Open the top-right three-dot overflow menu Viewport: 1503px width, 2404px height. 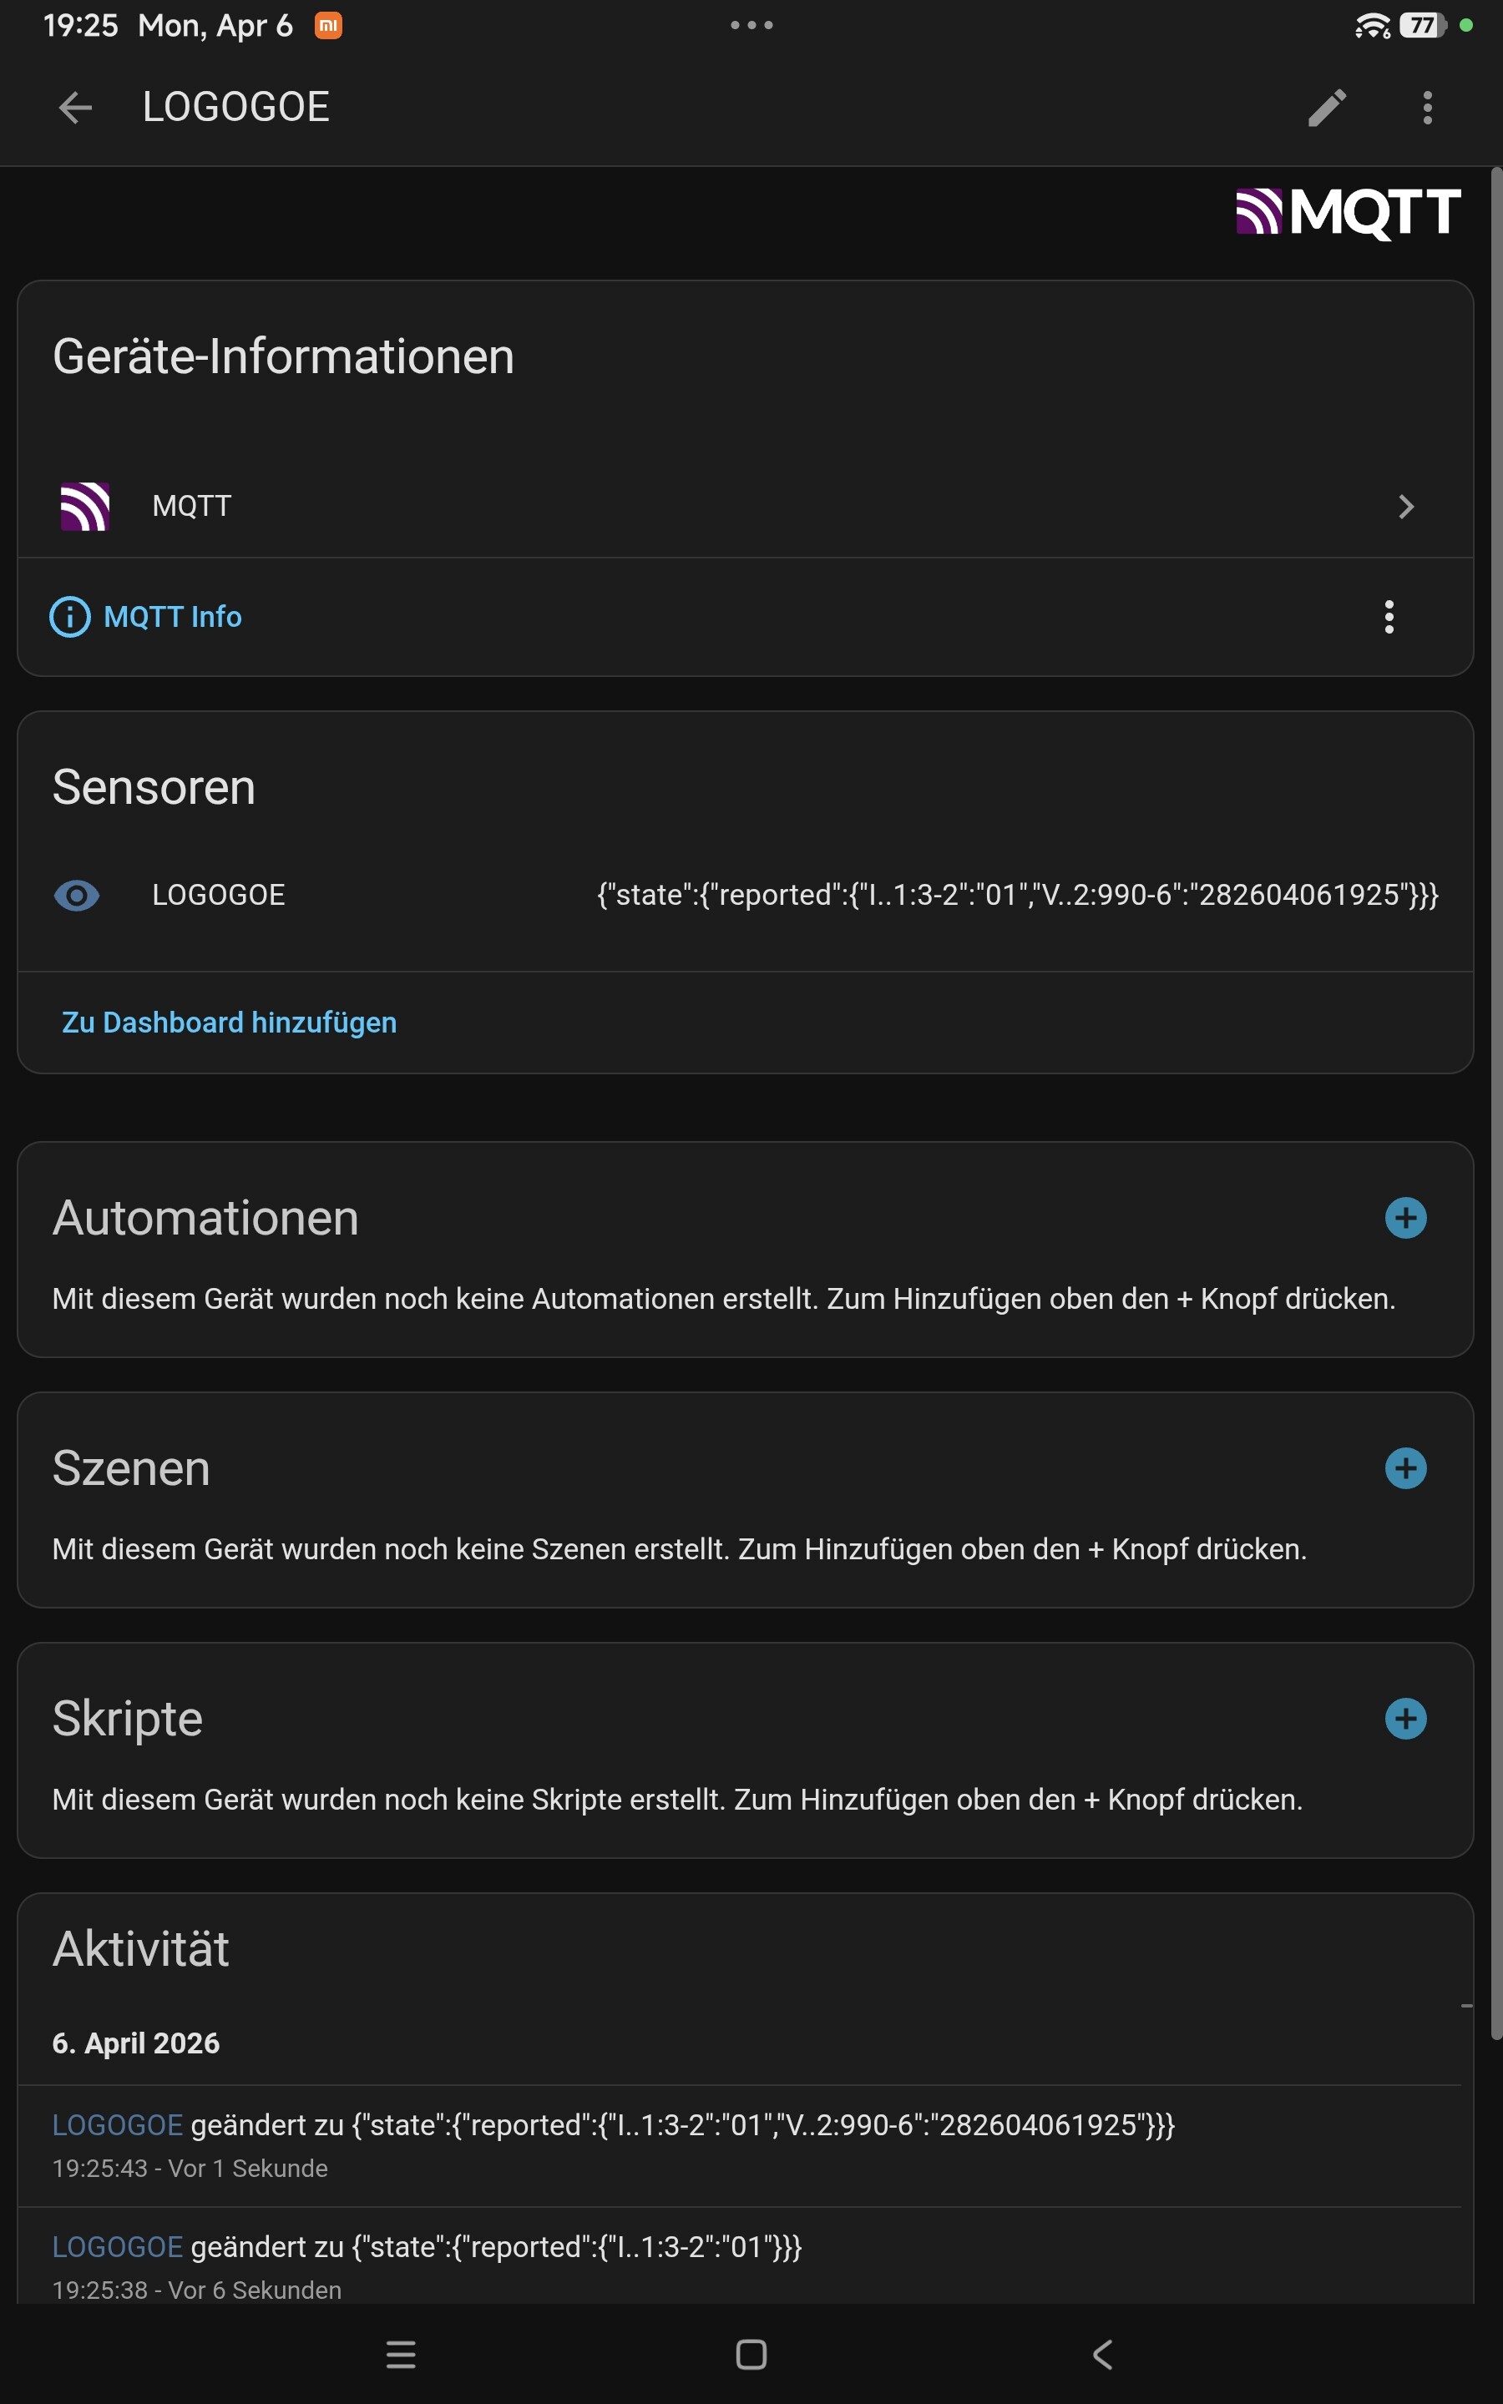click(x=1426, y=108)
